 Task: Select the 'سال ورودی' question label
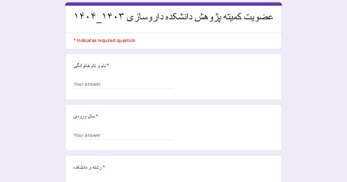click(x=84, y=116)
